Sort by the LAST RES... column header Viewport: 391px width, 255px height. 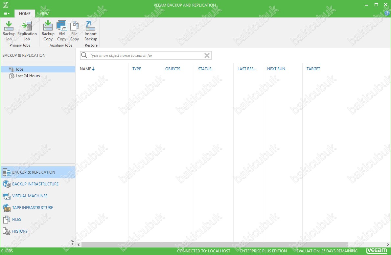(247, 69)
